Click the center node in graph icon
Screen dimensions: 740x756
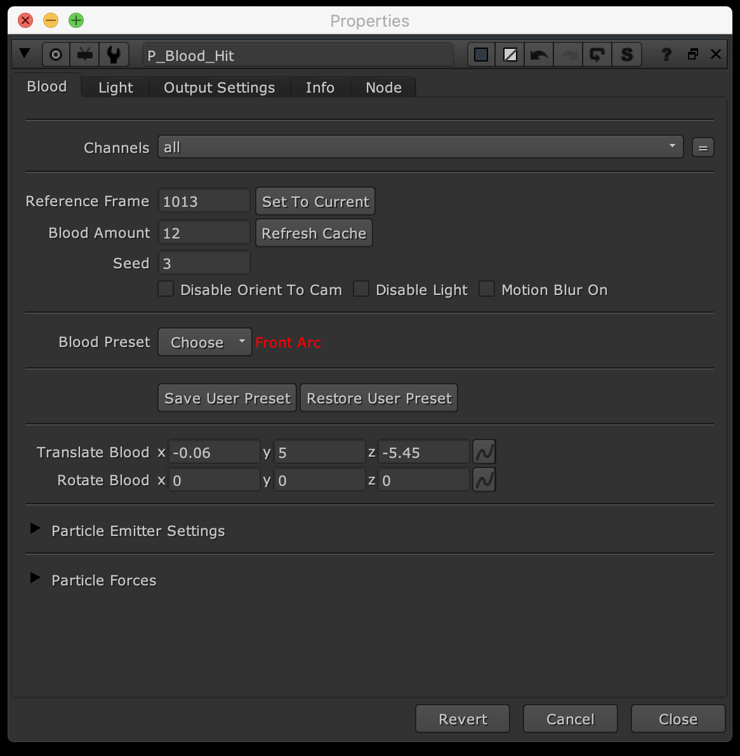coord(56,55)
